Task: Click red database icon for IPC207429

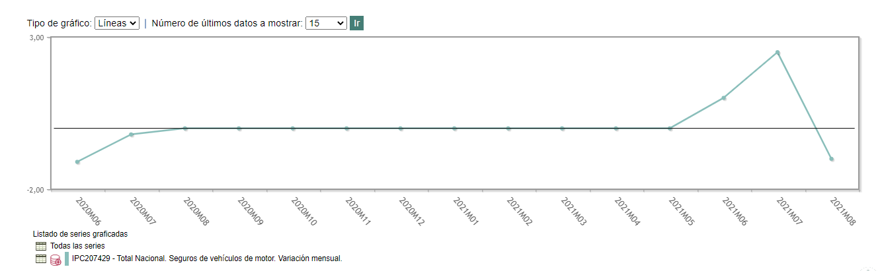Action: coord(56,260)
